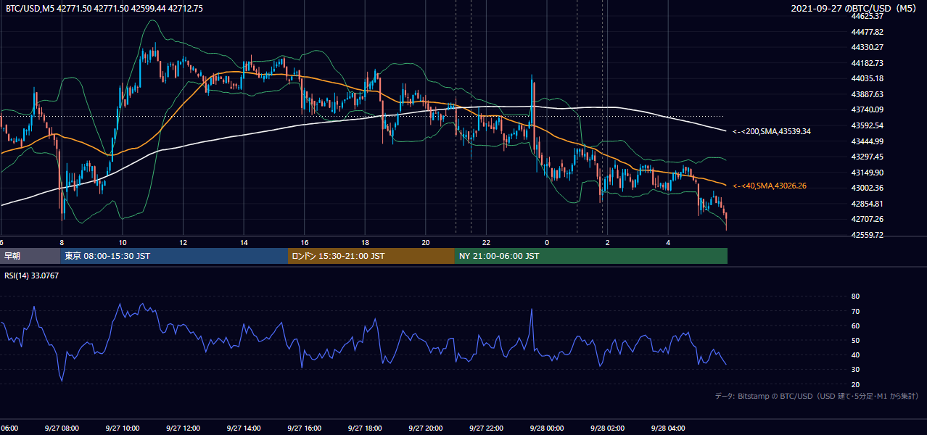Image resolution: width=927 pixels, height=435 pixels.
Task: Click hour label 0 under price chart
Action: click(547, 242)
